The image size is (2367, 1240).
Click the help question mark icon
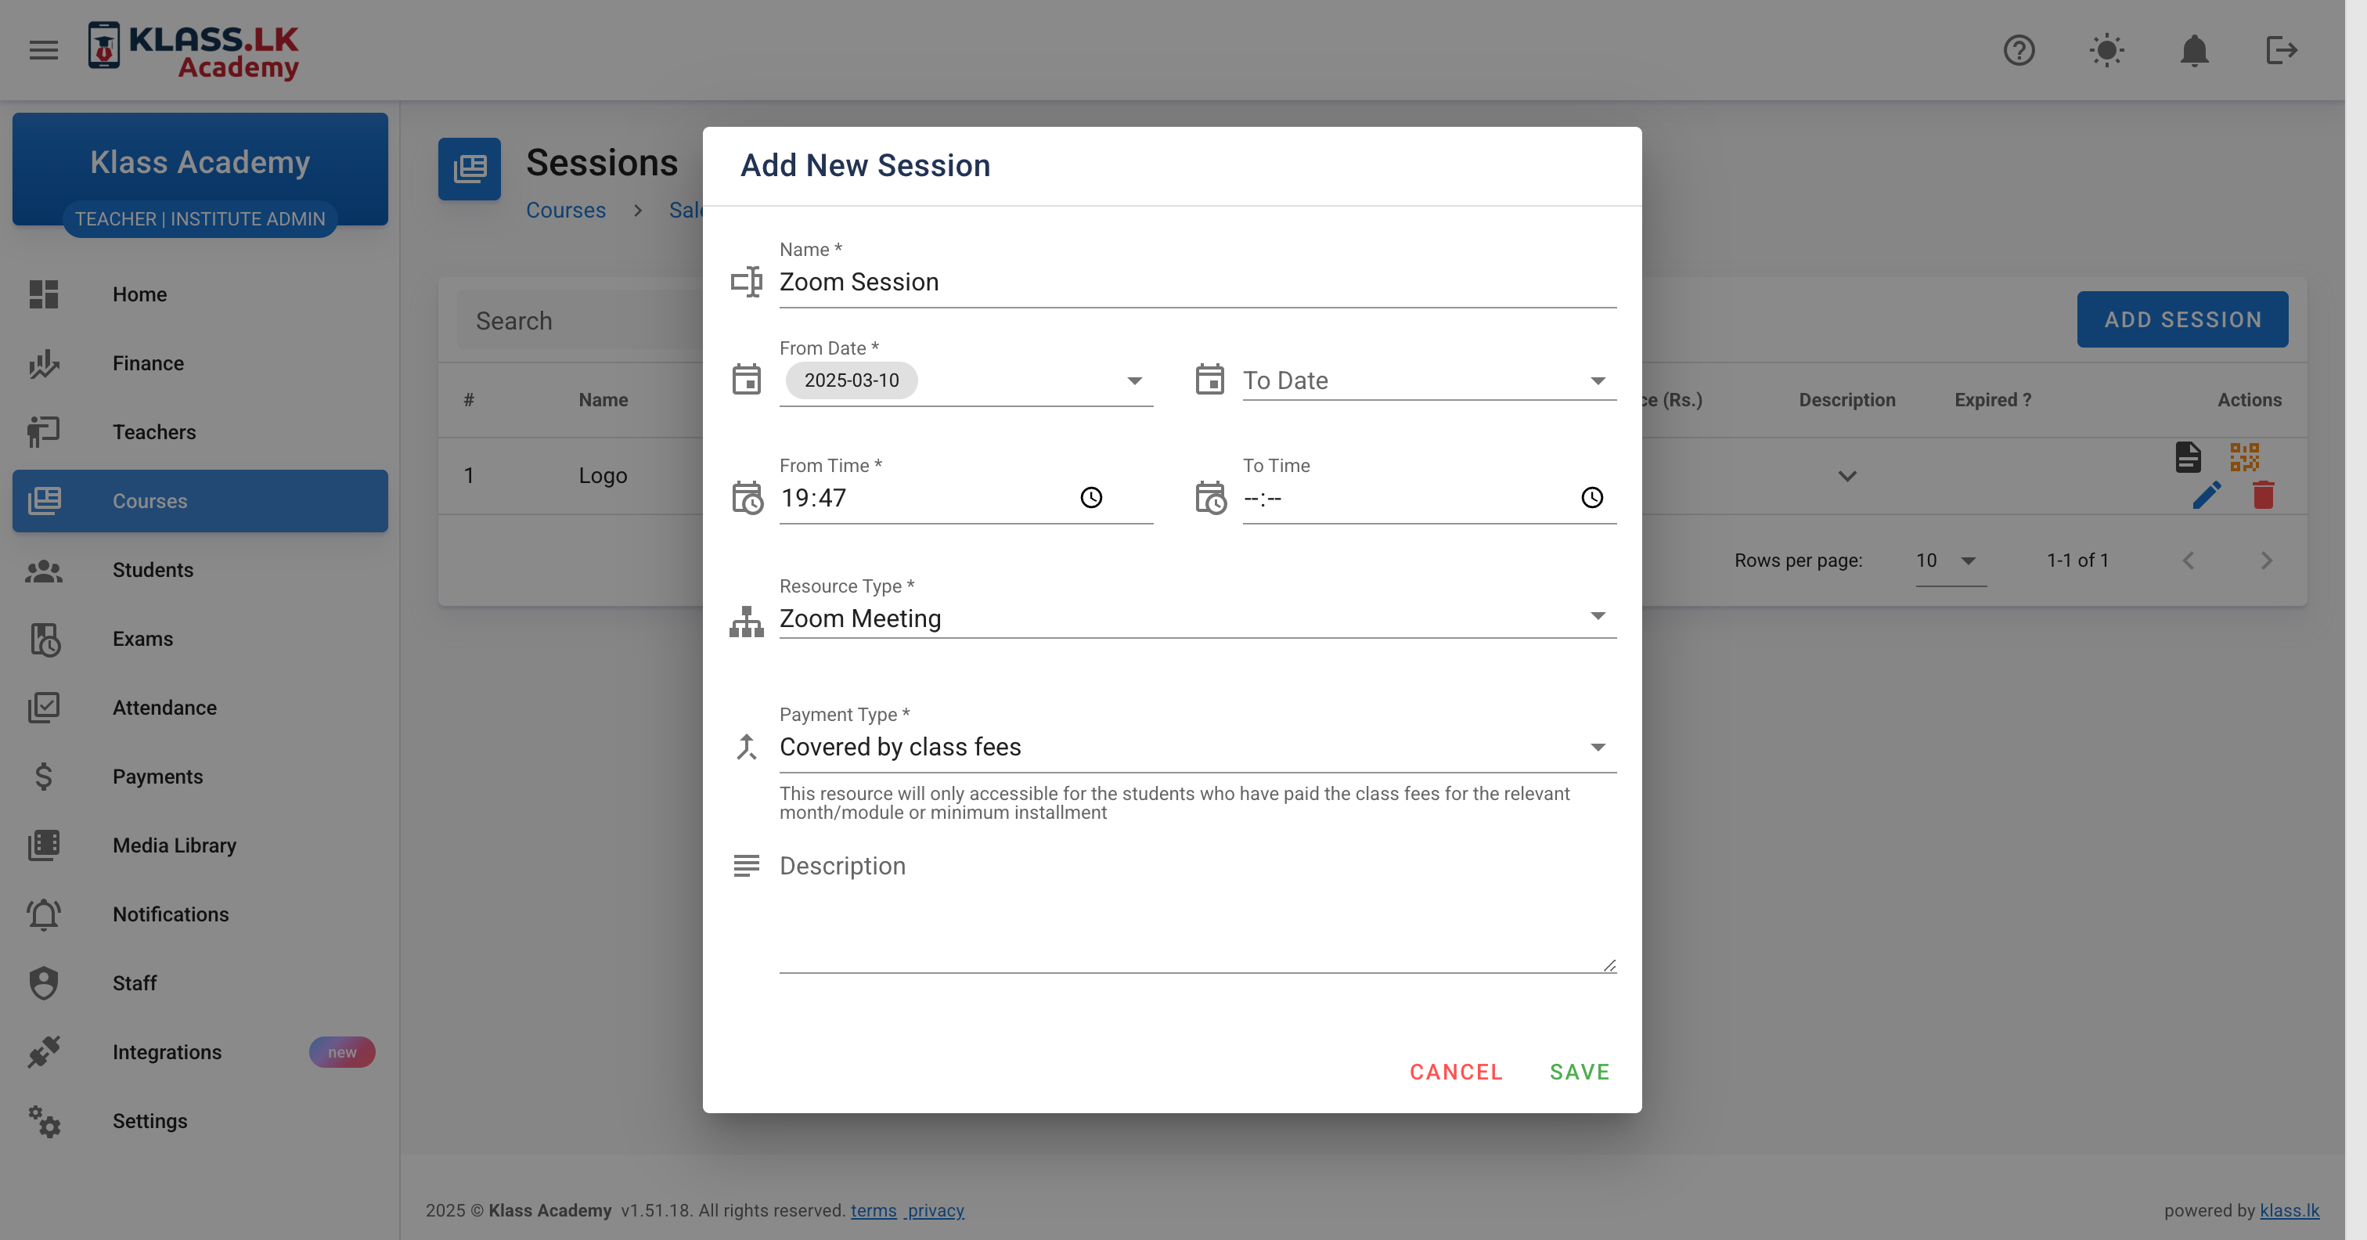tap(2019, 49)
